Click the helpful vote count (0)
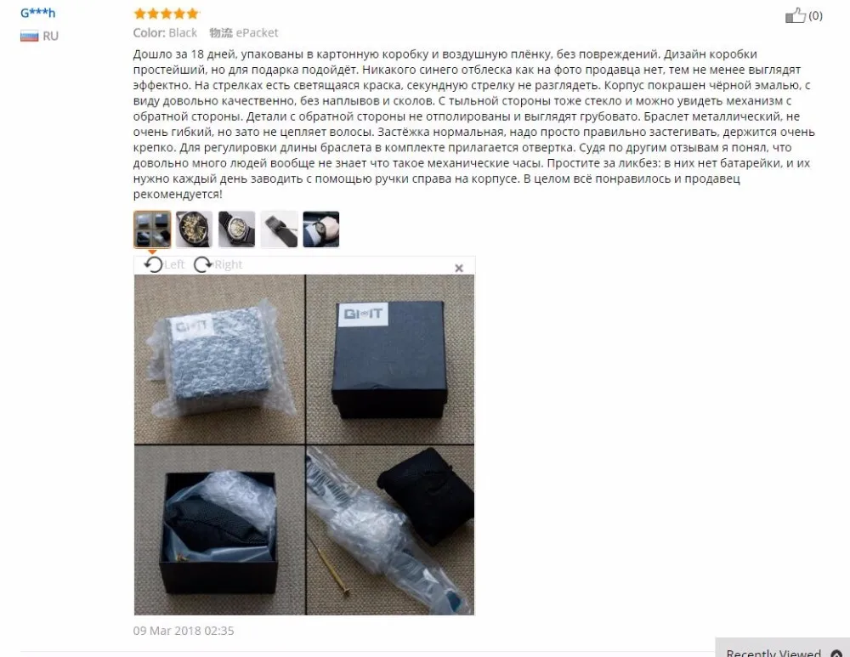Screen dimensions: 850x657 (x=815, y=15)
